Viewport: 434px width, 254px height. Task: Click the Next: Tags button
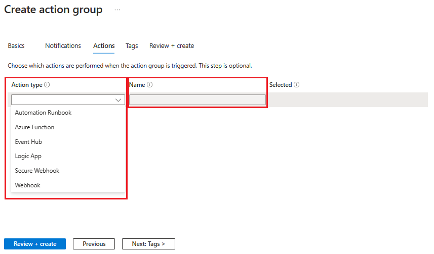(x=148, y=244)
